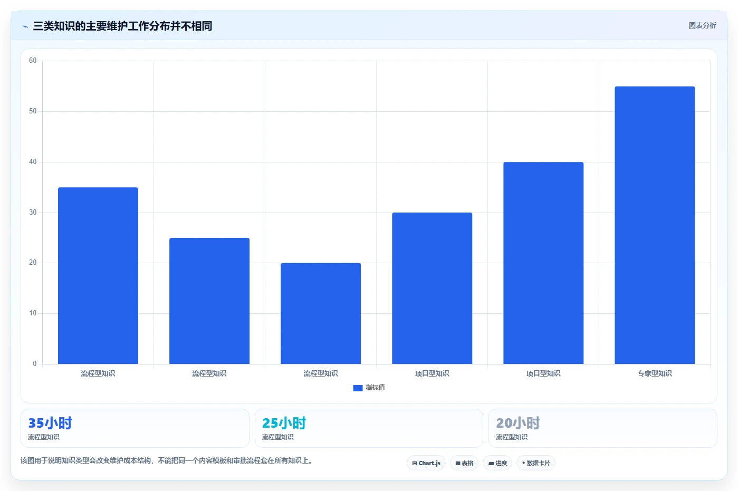The height and width of the screenshot is (491, 738).
Task: Click the 流程型知识 axis label under the 35-value bar
Action: (x=98, y=373)
